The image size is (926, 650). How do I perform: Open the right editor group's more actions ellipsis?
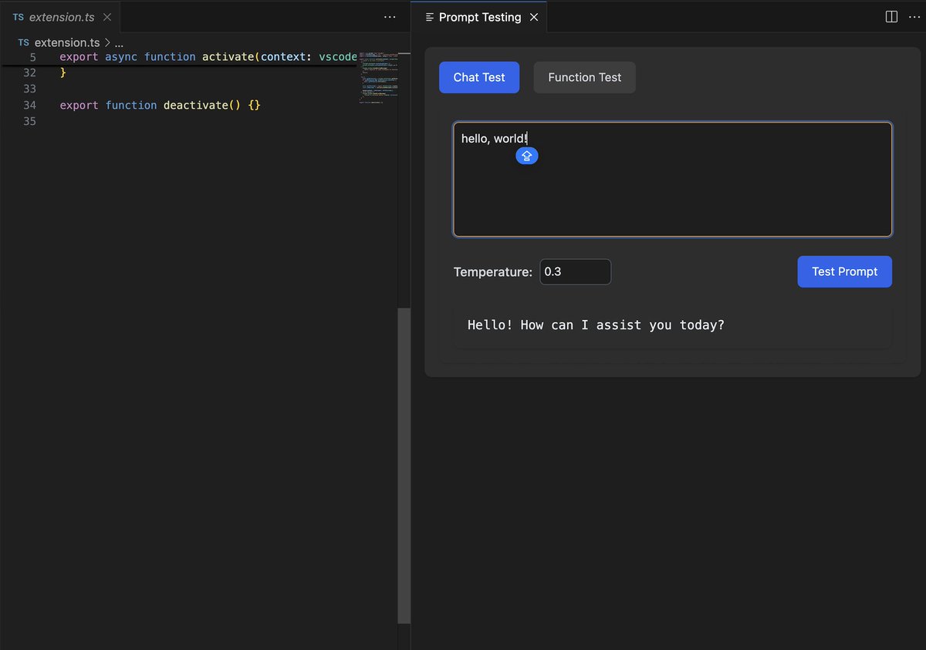(x=914, y=17)
